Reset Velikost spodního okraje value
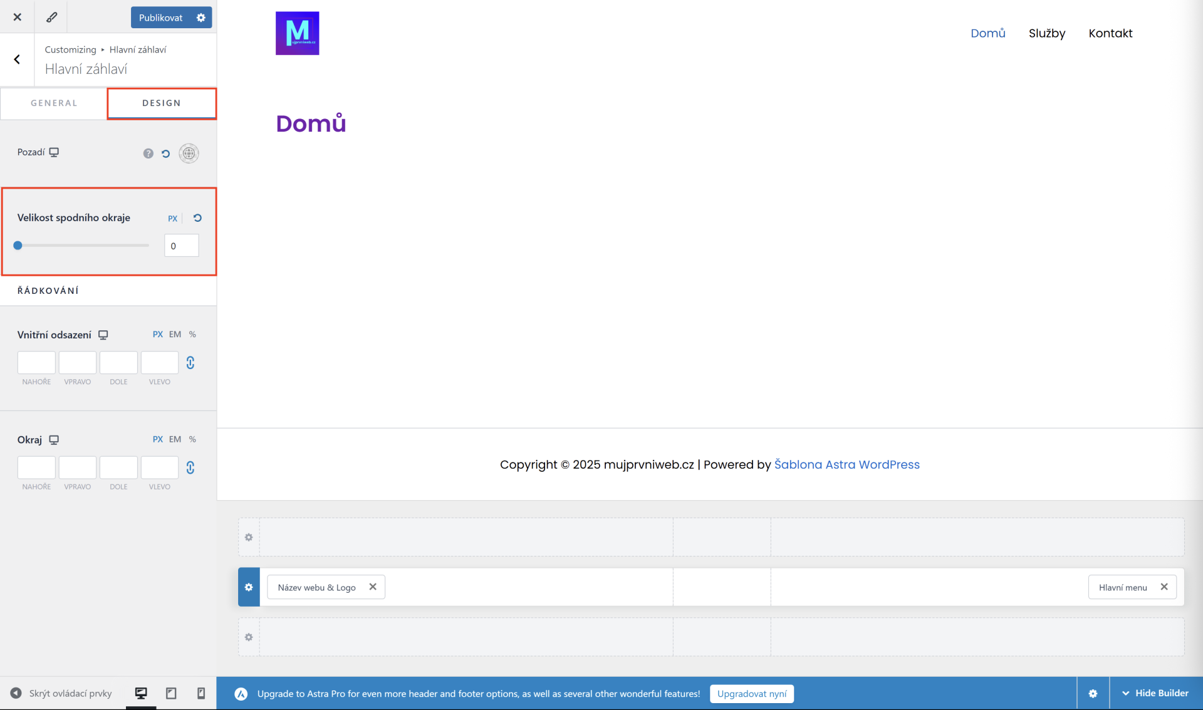The image size is (1203, 710). click(197, 218)
